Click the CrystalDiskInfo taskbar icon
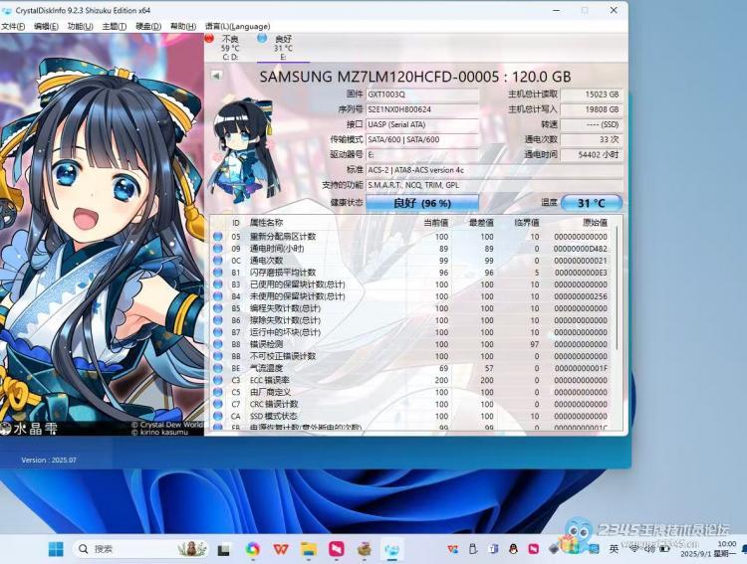The image size is (747, 564). point(392,550)
